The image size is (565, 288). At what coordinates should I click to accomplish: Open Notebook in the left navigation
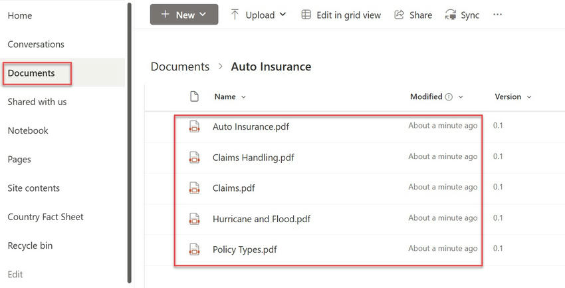[28, 130]
